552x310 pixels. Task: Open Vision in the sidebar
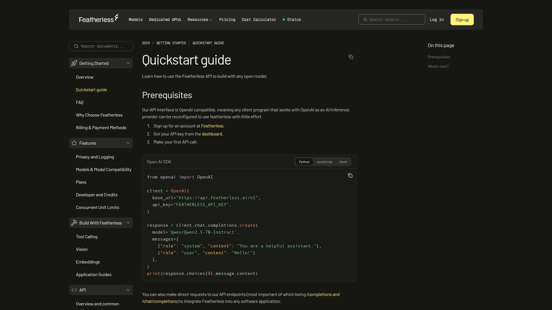click(82, 249)
